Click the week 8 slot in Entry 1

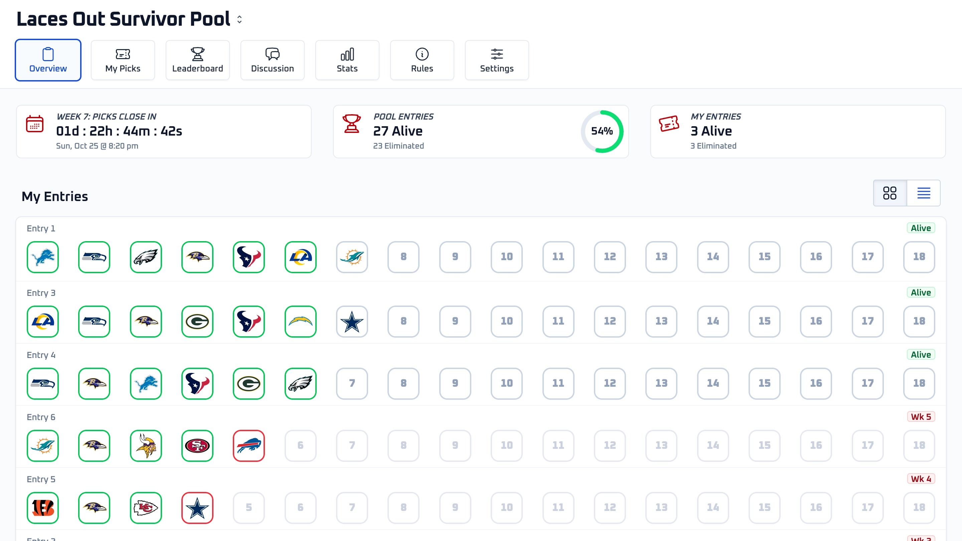pyautogui.click(x=403, y=257)
